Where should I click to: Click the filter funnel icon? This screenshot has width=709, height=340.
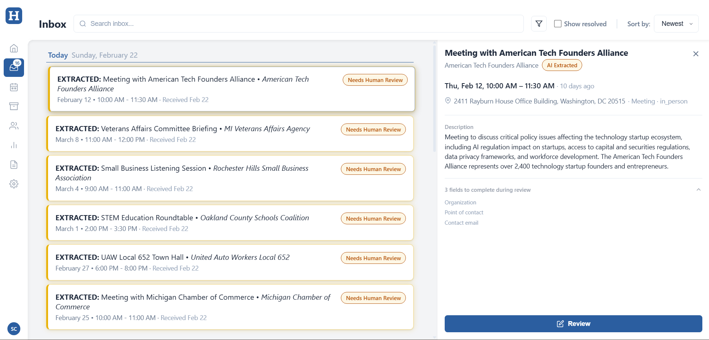click(539, 24)
